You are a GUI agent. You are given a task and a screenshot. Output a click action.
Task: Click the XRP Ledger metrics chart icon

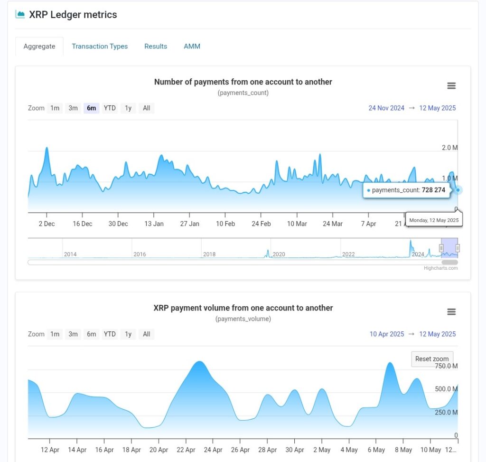coord(20,14)
